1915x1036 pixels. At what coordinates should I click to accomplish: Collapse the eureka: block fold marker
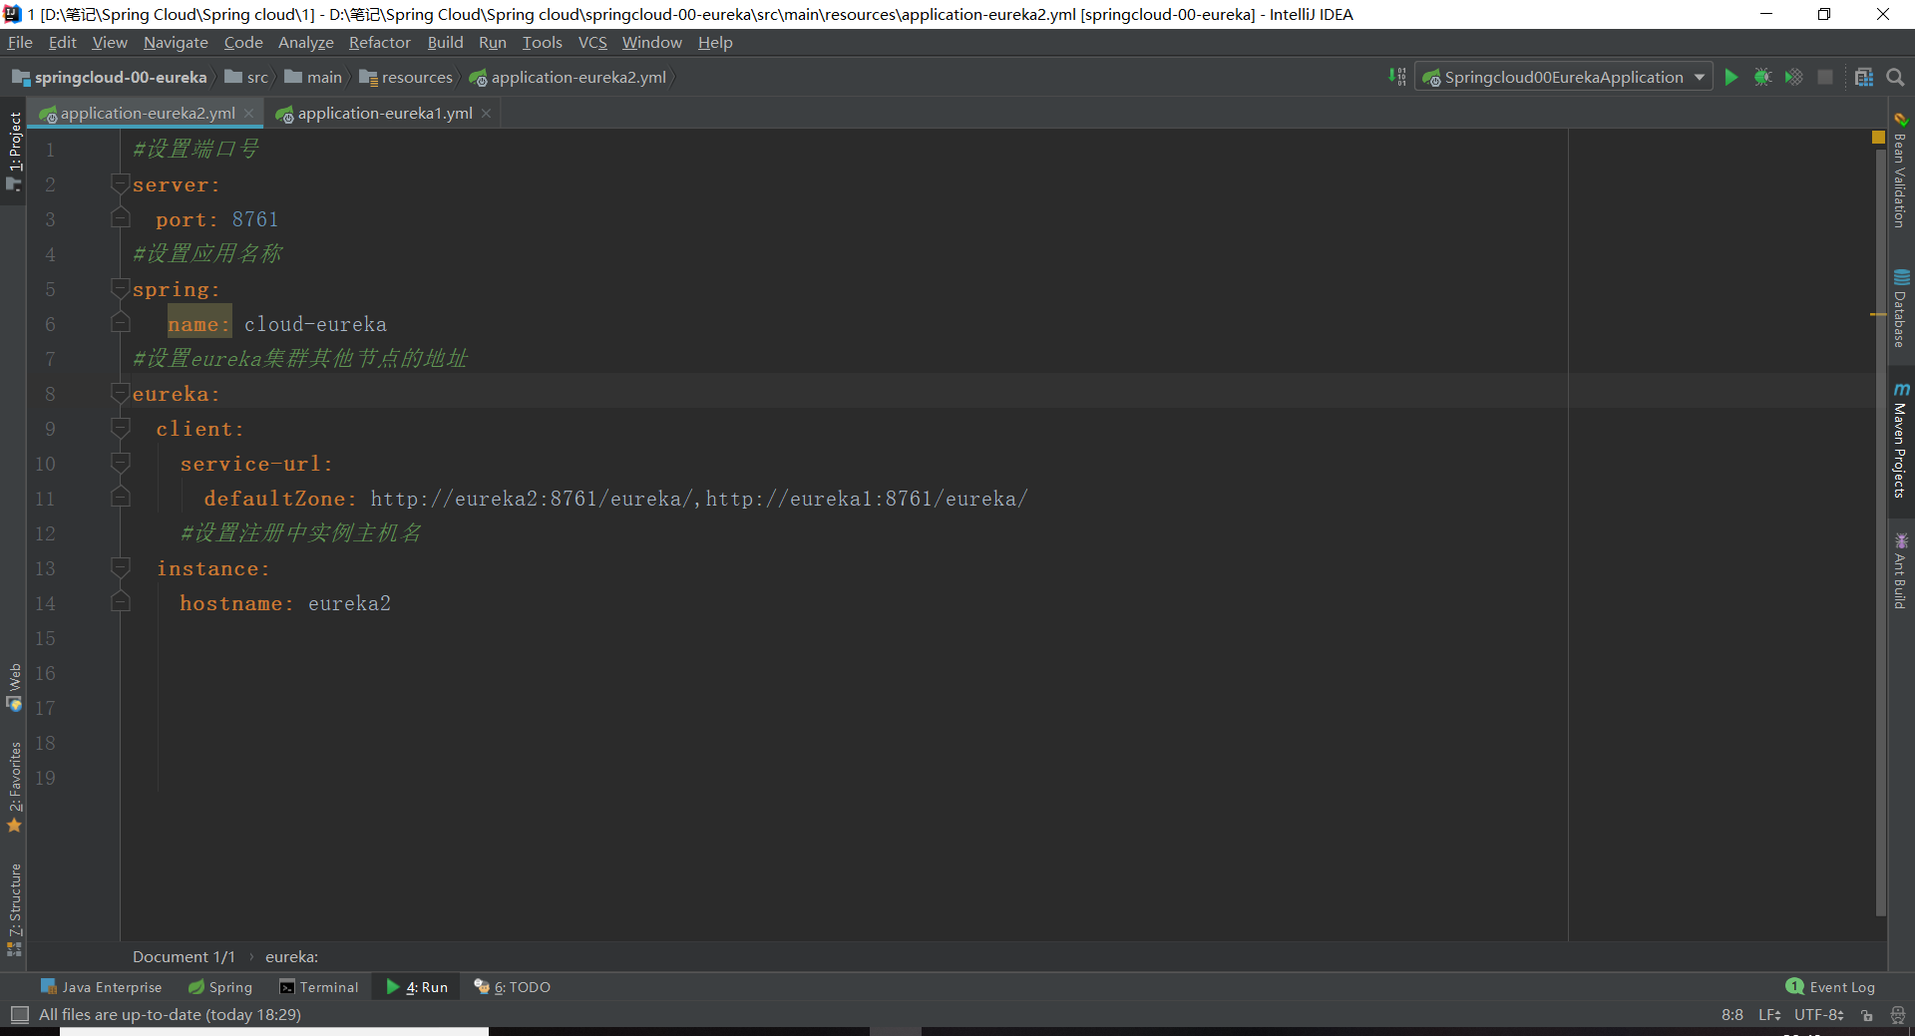(121, 393)
